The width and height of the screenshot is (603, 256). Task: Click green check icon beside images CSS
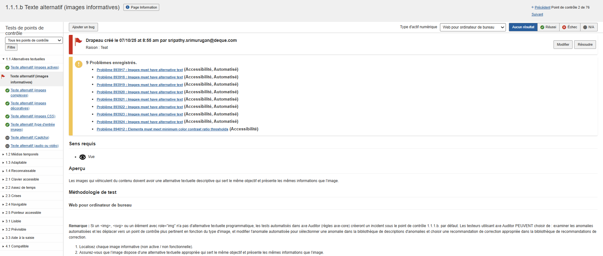pos(7,116)
